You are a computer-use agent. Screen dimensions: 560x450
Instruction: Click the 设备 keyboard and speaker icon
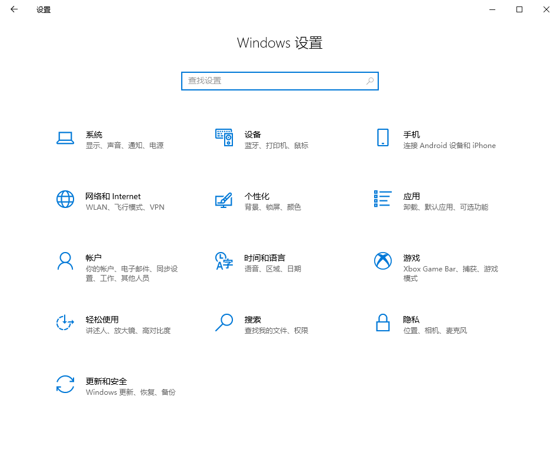tap(224, 137)
